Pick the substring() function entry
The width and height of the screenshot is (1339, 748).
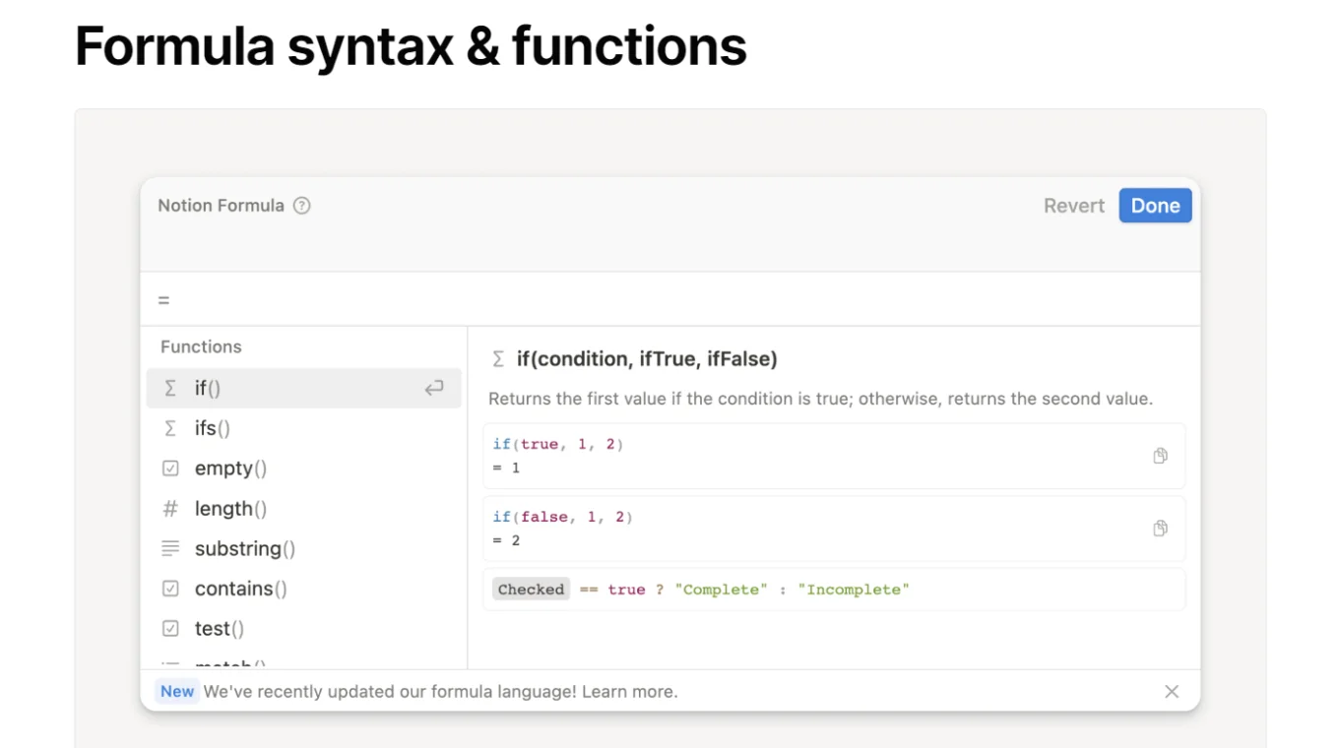click(x=245, y=548)
